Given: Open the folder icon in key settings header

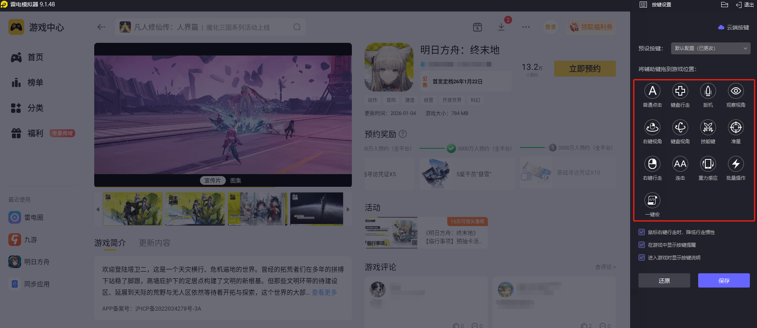Looking at the screenshot, I should pos(724,5).
